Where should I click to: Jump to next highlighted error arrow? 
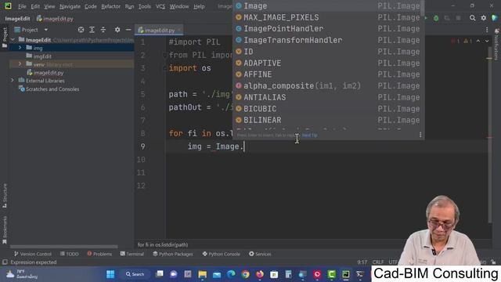487,41
